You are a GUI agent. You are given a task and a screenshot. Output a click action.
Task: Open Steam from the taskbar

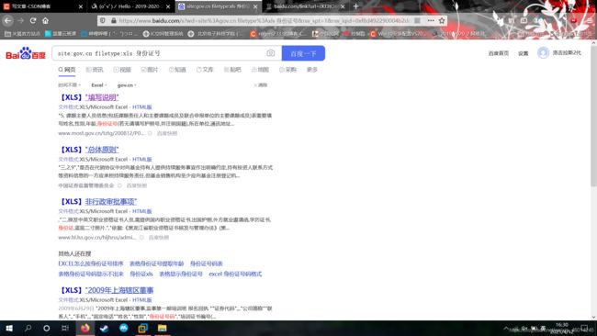(x=105, y=328)
